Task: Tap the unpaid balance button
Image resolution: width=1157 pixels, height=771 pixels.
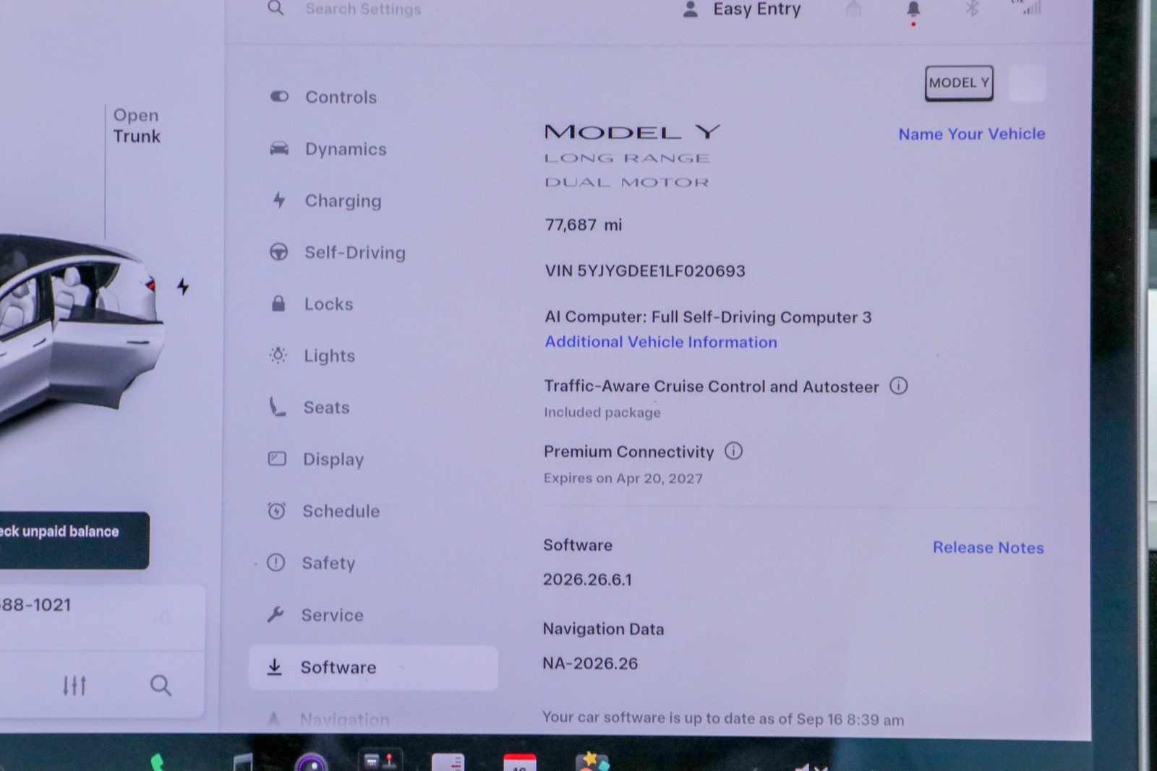Action: pos(74,540)
